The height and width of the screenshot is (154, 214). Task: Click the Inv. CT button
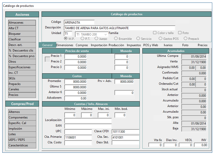point(22,73)
